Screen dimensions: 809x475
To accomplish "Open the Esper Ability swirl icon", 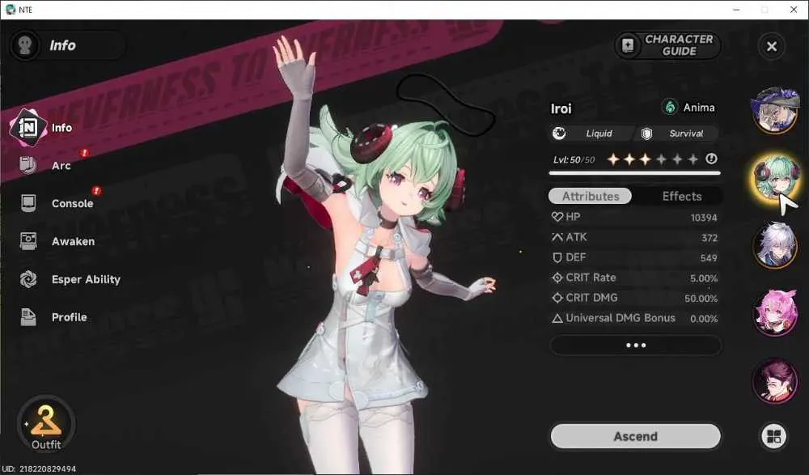I will (28, 279).
